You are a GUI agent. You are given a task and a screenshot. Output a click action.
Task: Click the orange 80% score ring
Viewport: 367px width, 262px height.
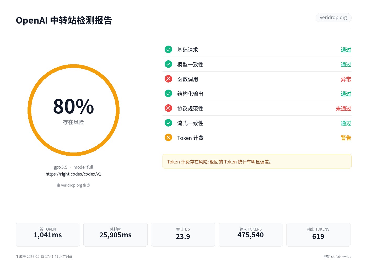(x=73, y=110)
